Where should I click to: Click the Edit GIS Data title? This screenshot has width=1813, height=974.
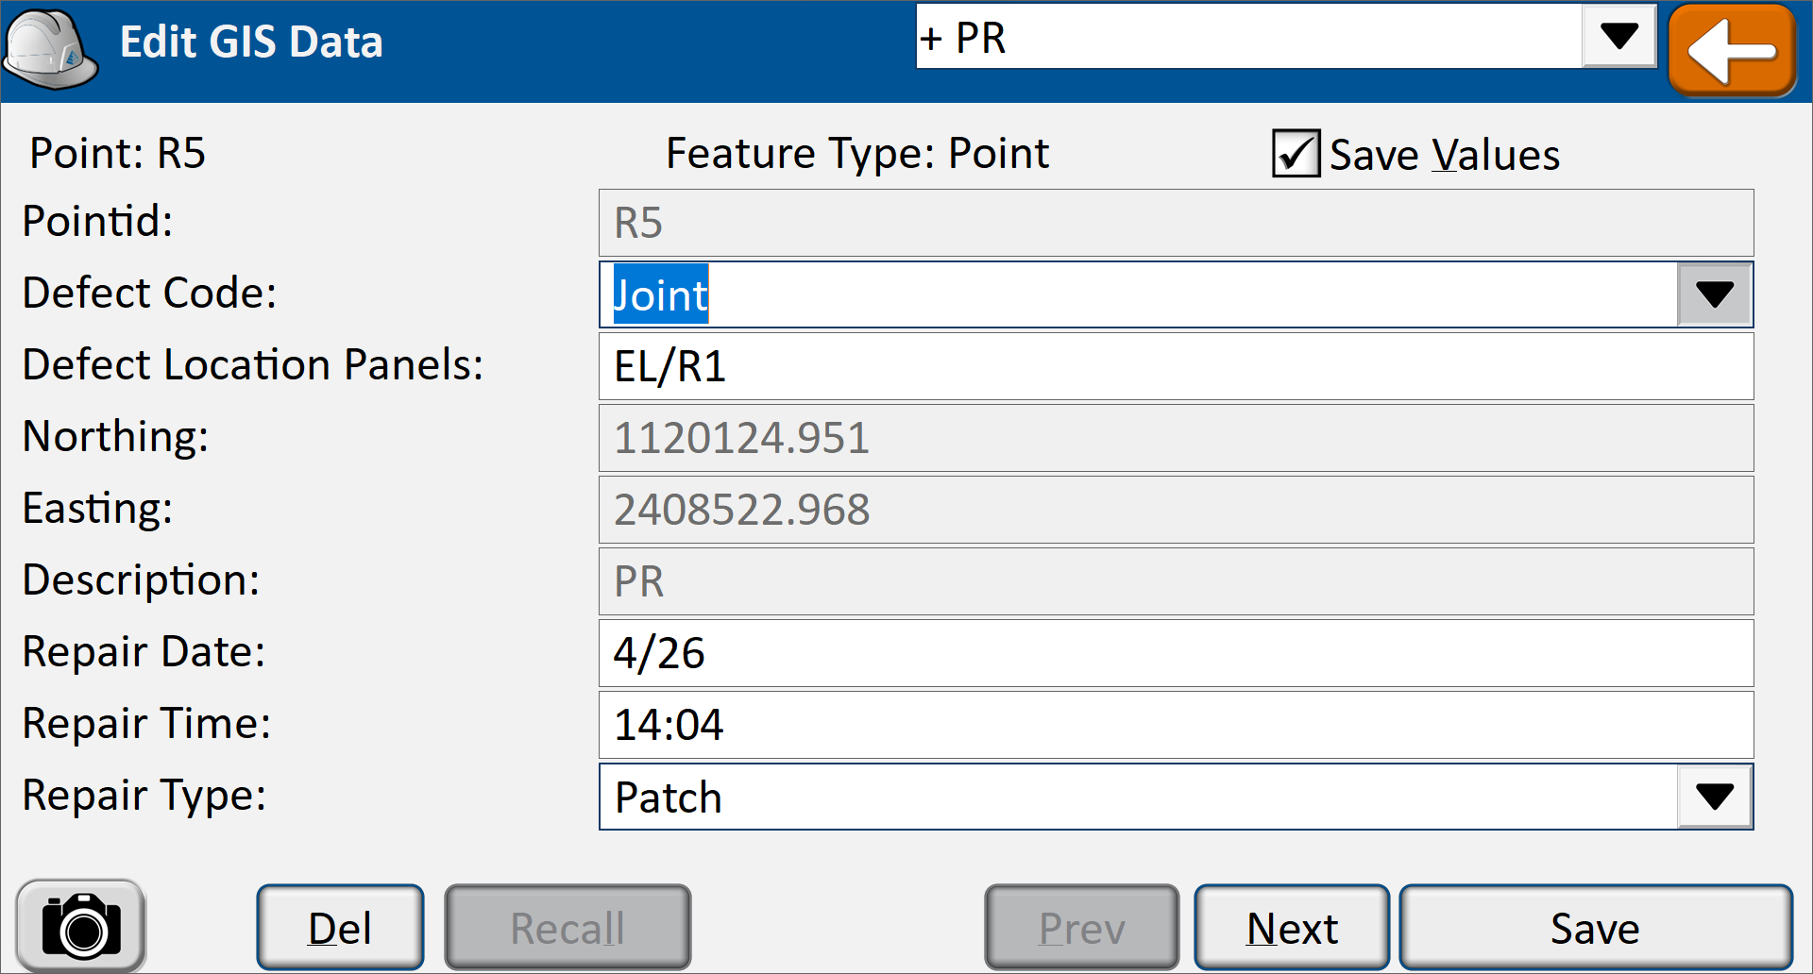click(x=251, y=42)
